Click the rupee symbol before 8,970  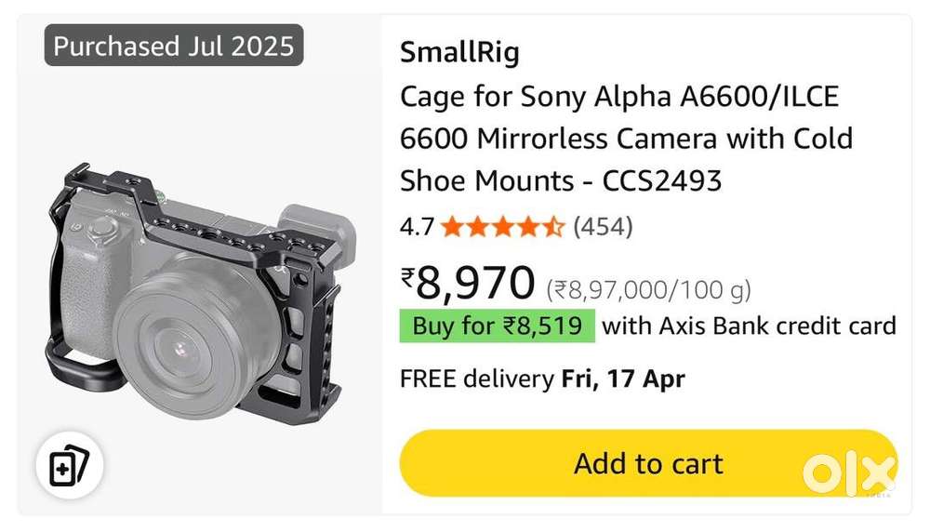[x=407, y=276]
